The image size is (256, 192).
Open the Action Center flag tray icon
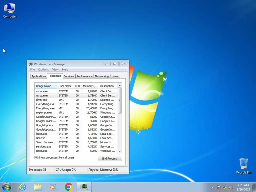click(x=218, y=187)
